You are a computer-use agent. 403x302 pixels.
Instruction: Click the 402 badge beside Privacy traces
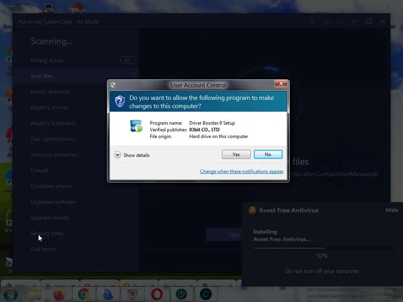pyautogui.click(x=127, y=60)
